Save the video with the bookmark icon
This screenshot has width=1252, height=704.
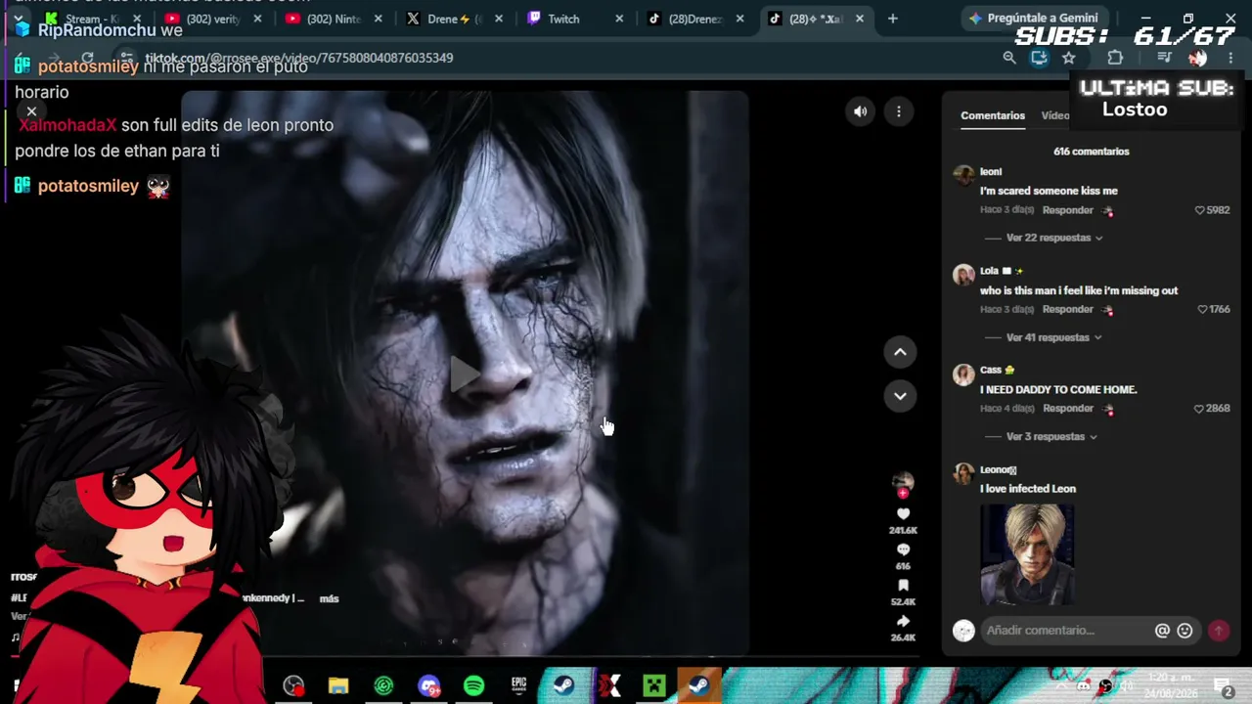point(903,586)
